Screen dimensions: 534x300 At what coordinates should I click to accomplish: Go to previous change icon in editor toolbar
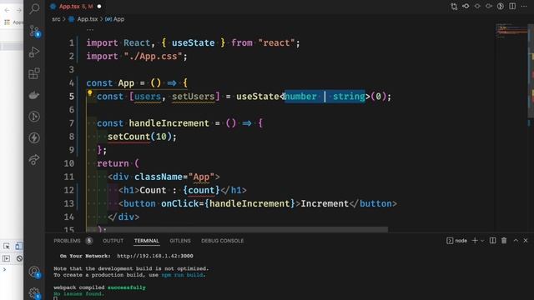tap(466, 6)
